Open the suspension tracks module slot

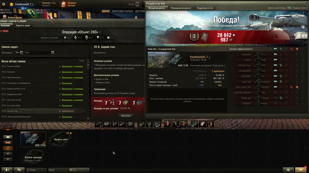click(123, 124)
